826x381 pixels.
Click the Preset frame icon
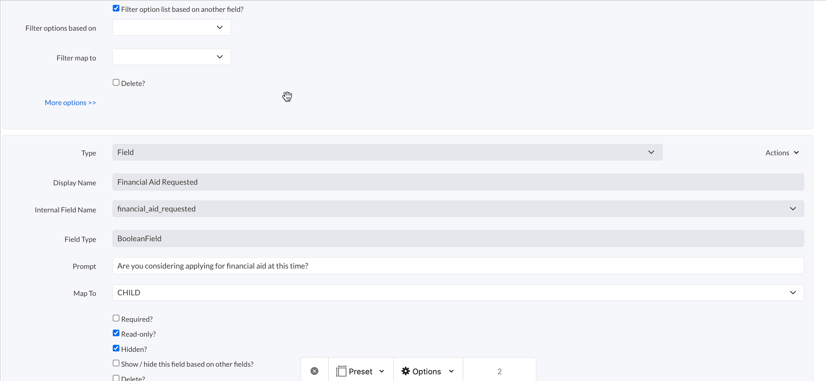click(x=341, y=371)
